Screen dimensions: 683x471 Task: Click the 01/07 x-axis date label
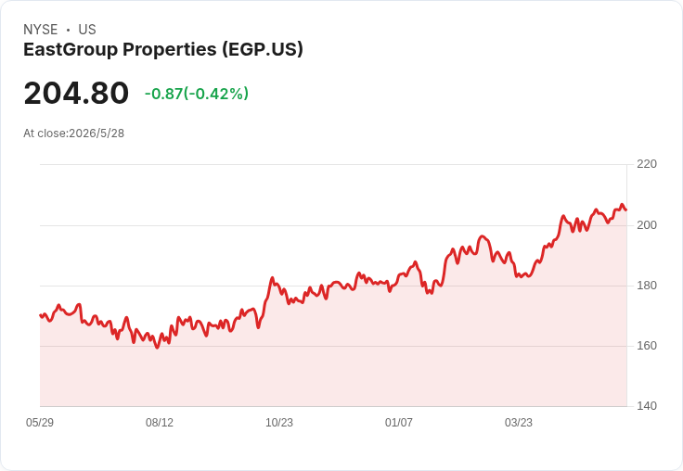(398, 422)
